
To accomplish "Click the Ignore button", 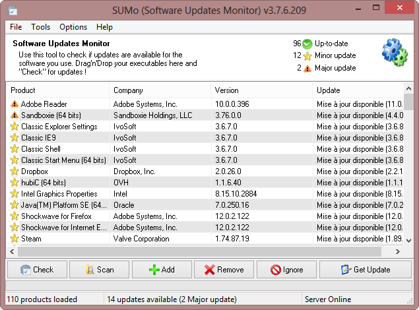I will click(287, 270).
